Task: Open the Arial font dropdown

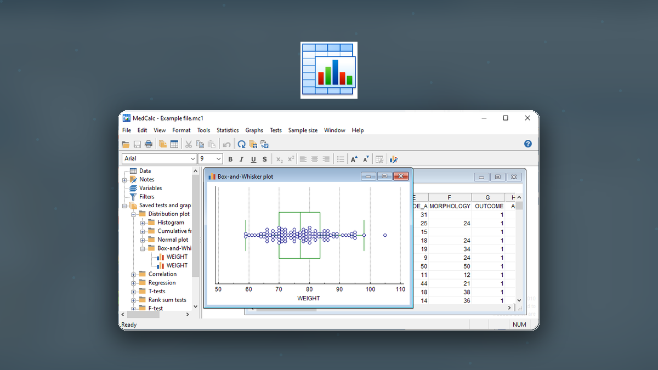Action: click(192, 159)
